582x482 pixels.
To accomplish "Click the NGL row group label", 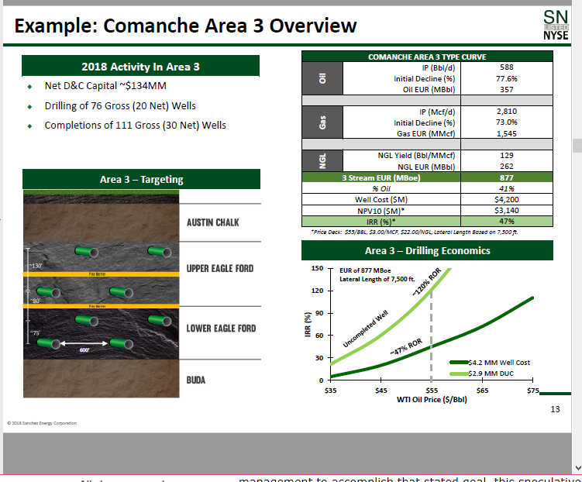I will tap(322, 160).
